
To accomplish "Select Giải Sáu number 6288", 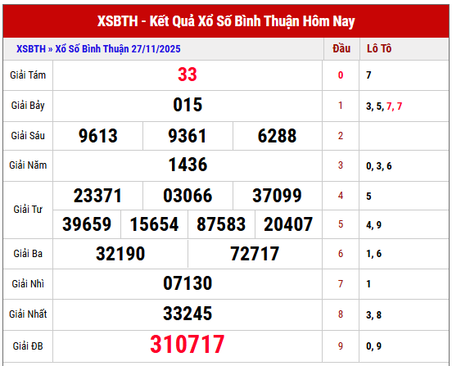I will [277, 136].
